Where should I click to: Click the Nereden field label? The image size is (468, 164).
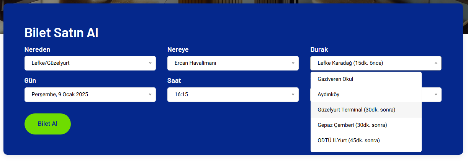pos(38,50)
